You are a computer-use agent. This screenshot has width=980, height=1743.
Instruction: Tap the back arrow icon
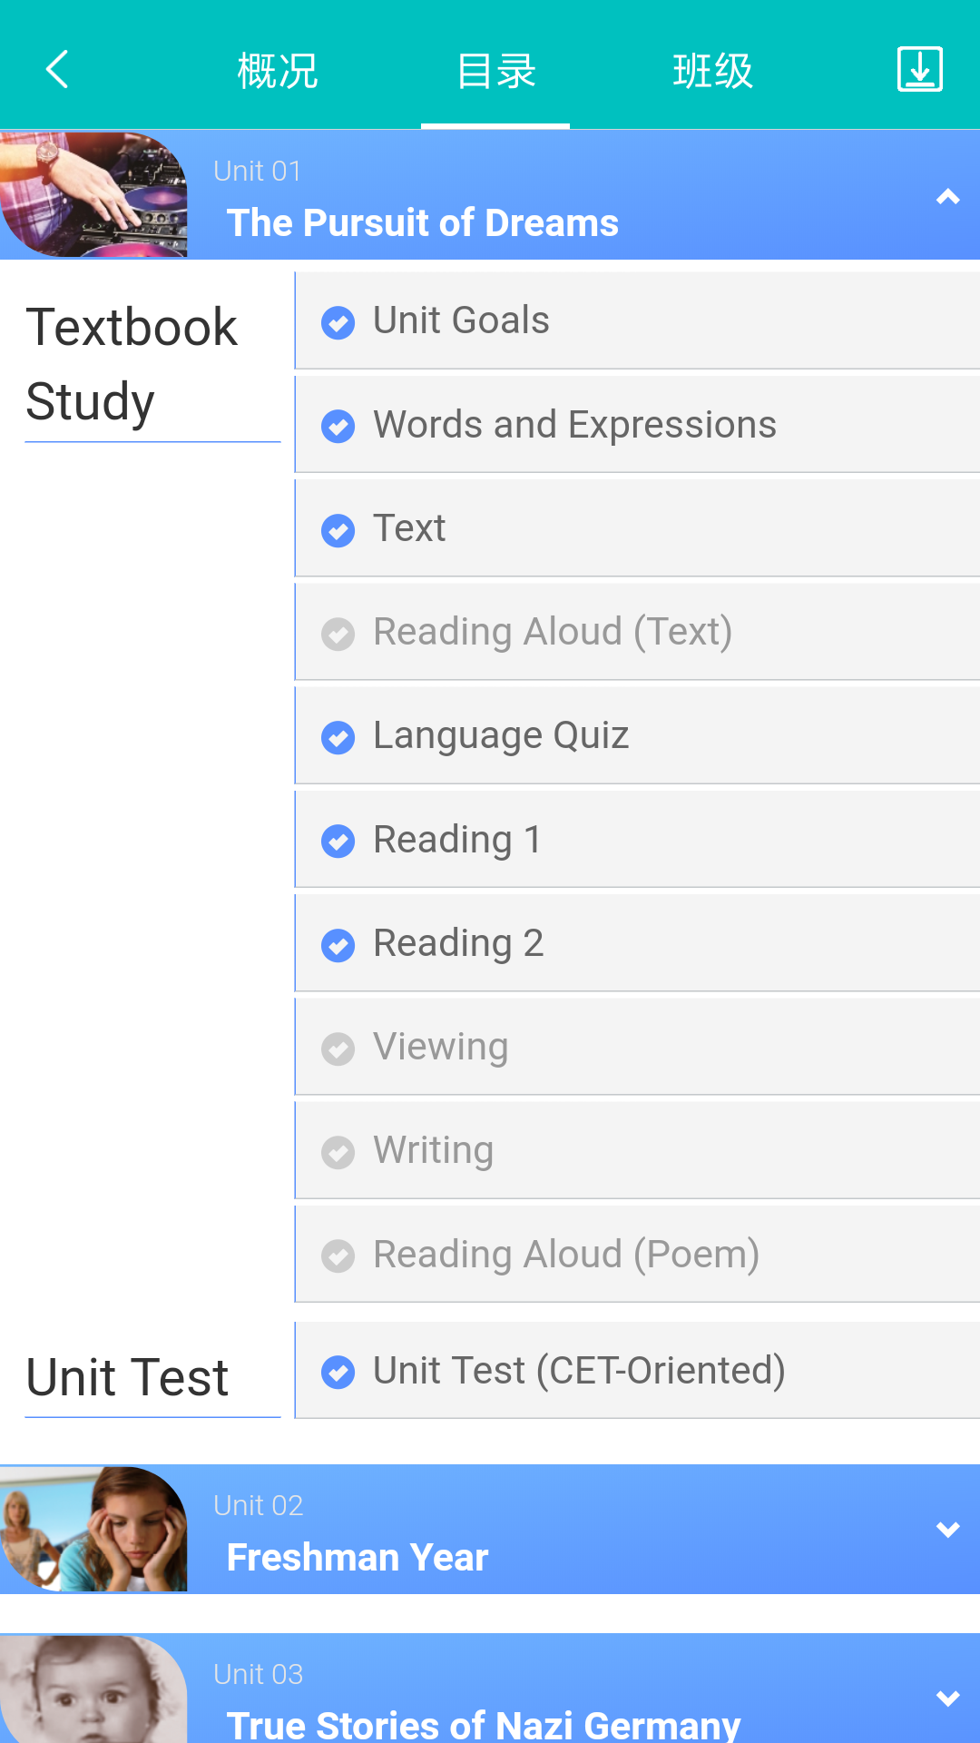57,69
